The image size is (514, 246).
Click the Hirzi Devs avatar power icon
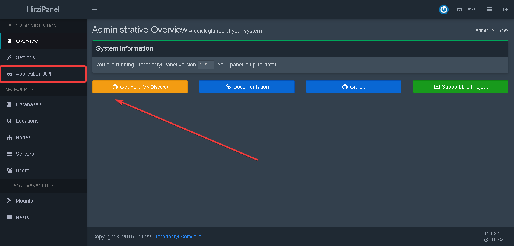coord(444,9)
